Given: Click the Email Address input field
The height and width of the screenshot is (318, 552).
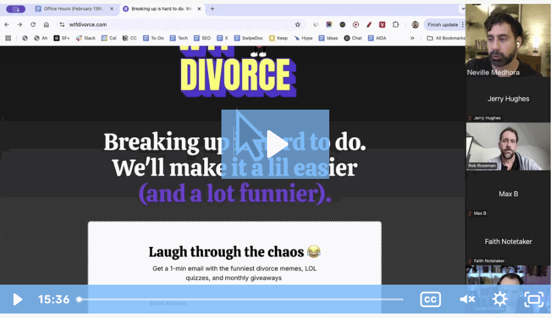Looking at the screenshot, I should [234, 303].
